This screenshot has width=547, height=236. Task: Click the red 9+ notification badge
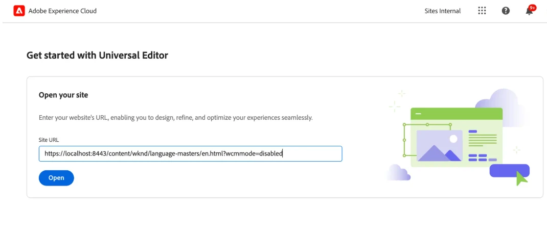pyautogui.click(x=532, y=8)
